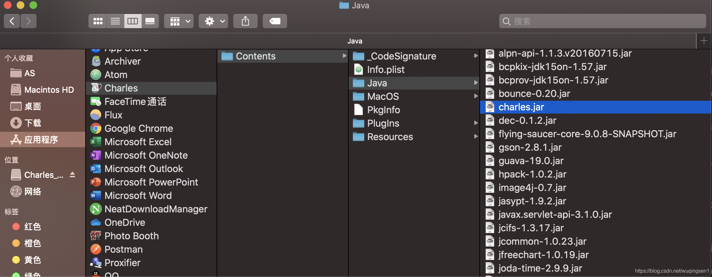Select joda-time-2.9.9.jar file
Screen dimensions: 712x277
point(595,268)
